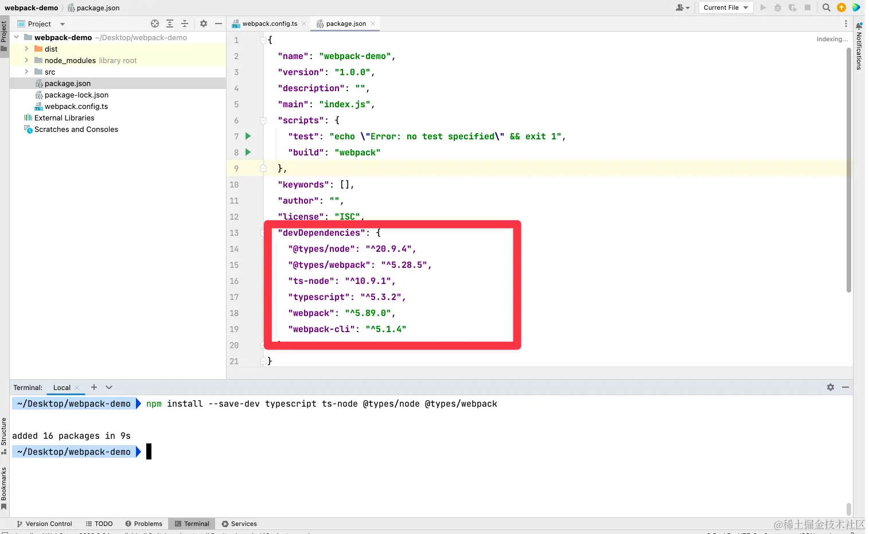Click the "webpack-cli" dependency line
Image resolution: width=869 pixels, height=534 pixels.
coord(347,329)
